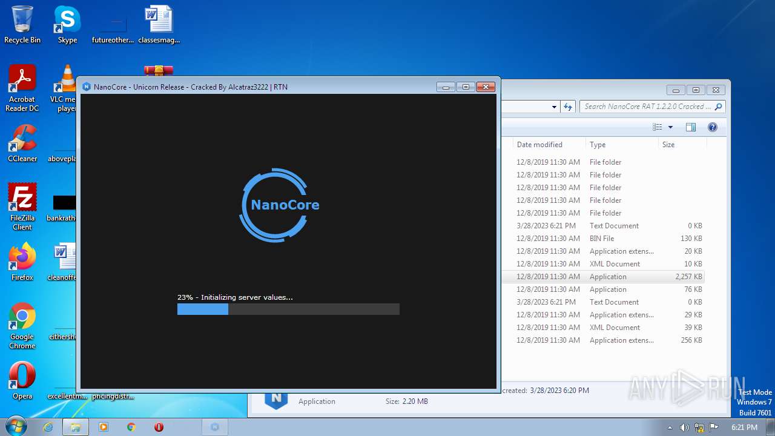Switch to Explorer folder taskbar icon
This screenshot has width=775, height=436.
(76, 427)
